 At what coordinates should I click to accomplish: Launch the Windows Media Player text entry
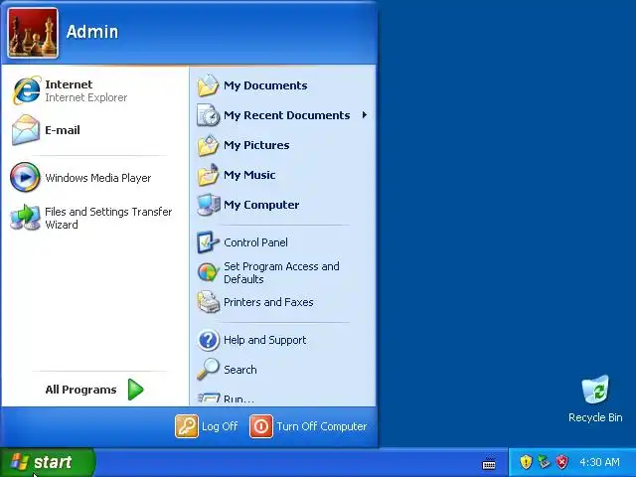coord(98,178)
